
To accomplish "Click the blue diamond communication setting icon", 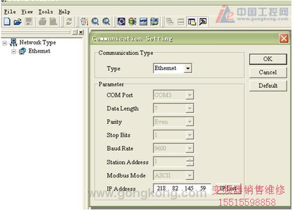I will [x=121, y=22].
